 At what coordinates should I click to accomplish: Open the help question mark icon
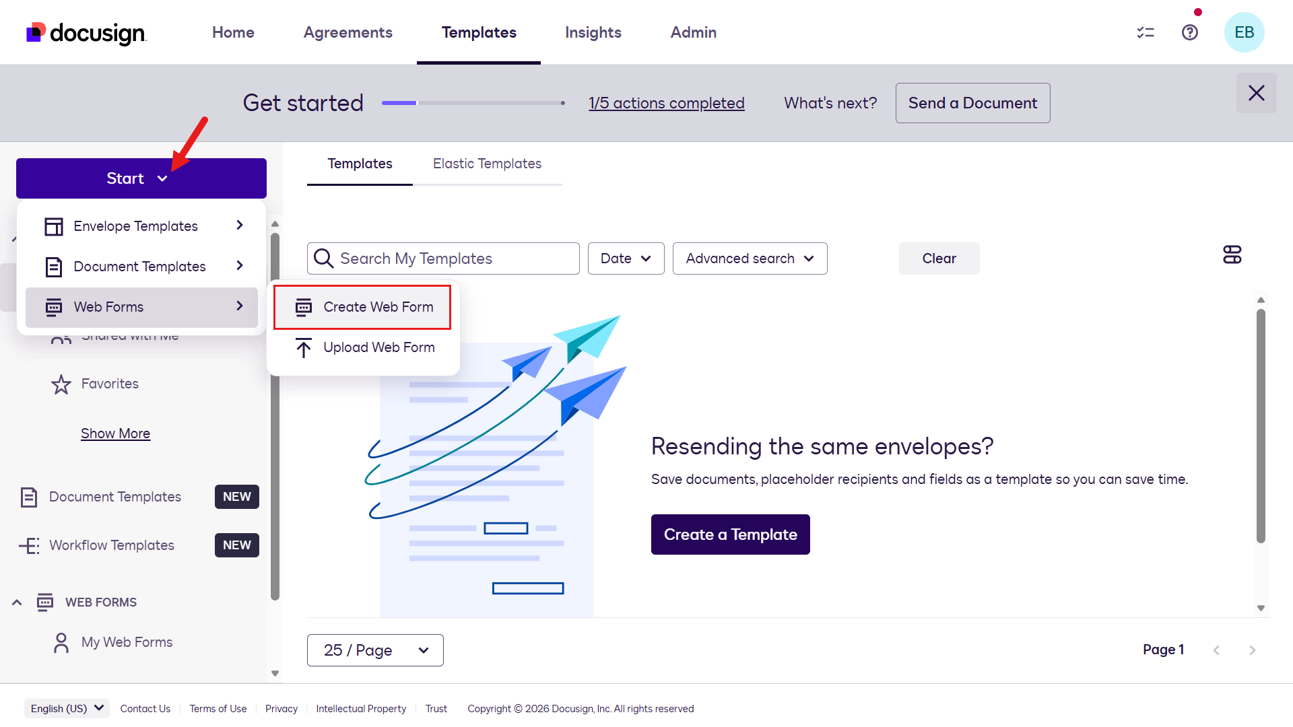click(1190, 32)
